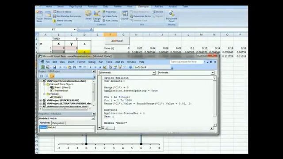Save the project with VBA toolbar Save icon

point(54,67)
